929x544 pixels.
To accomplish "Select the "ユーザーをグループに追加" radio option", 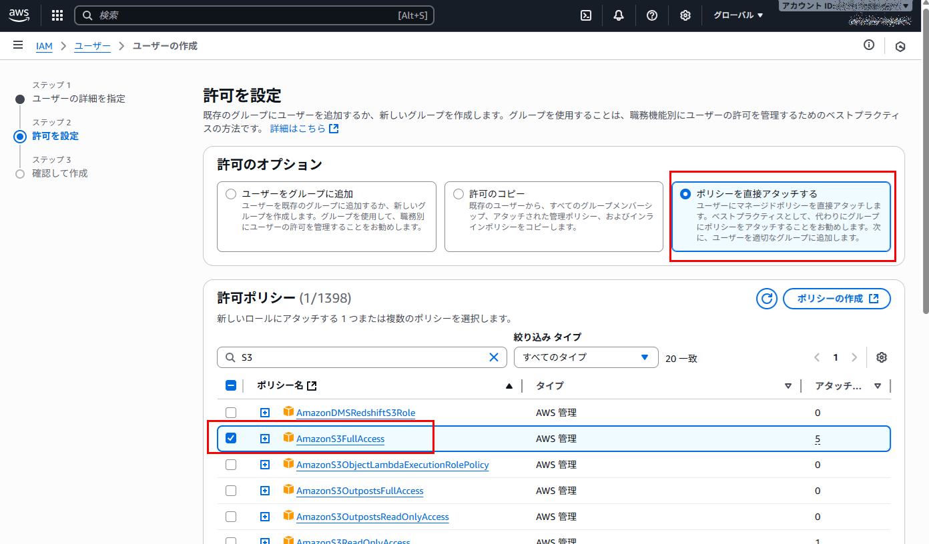I will coord(231,194).
